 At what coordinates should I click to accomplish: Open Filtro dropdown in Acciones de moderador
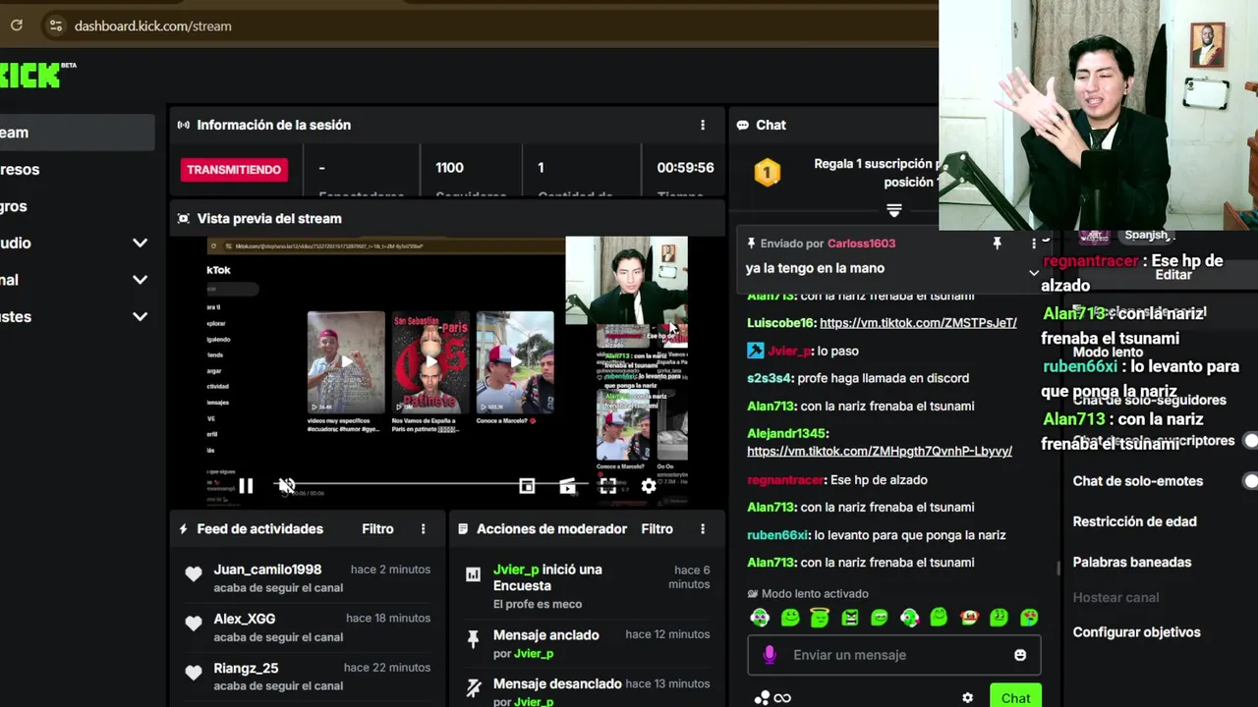tap(657, 529)
